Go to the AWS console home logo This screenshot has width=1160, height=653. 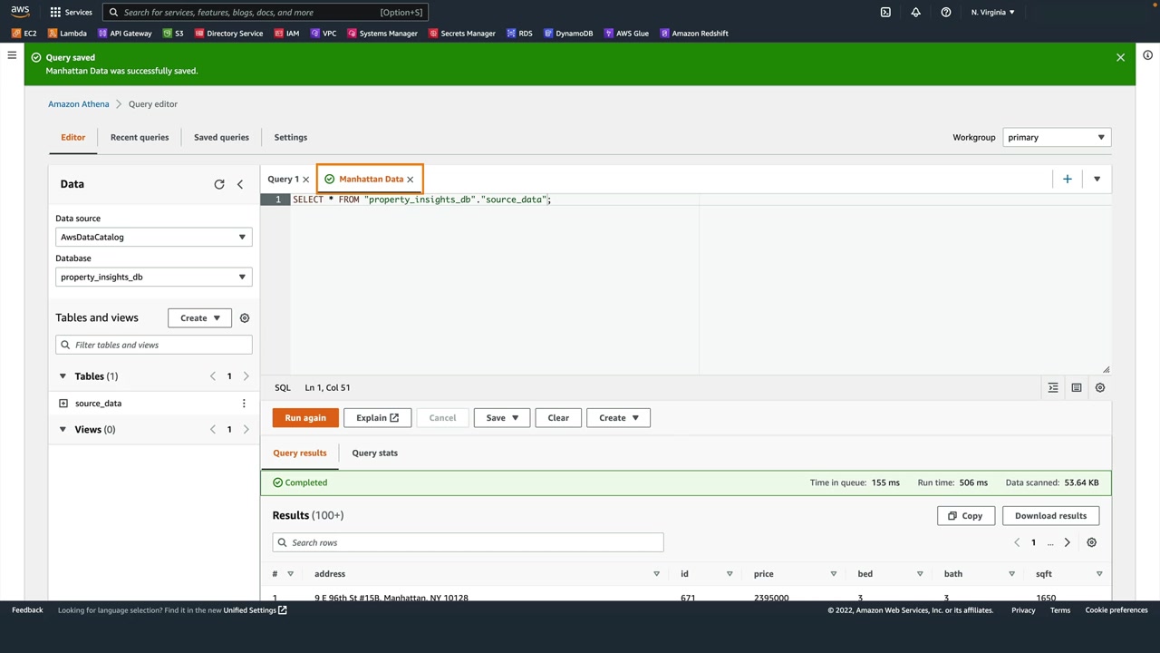(20, 12)
